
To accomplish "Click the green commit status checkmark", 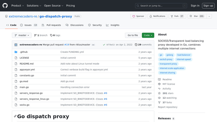I will coord(104,45).
